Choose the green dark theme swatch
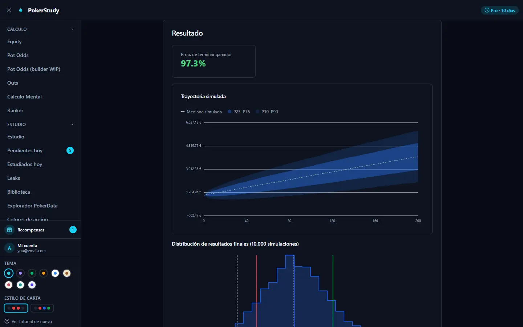 [32, 273]
